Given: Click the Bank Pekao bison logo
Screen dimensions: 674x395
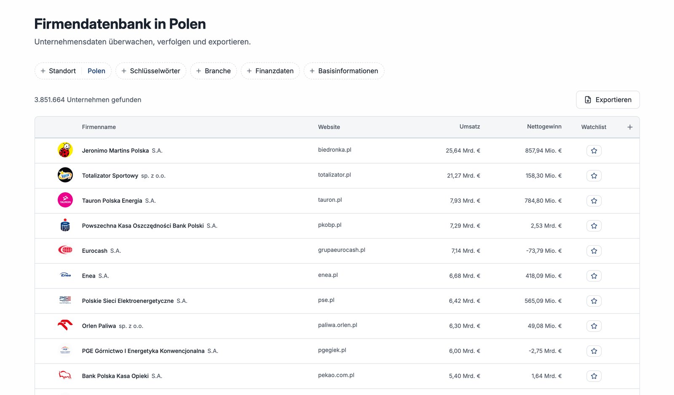Looking at the screenshot, I should [65, 375].
